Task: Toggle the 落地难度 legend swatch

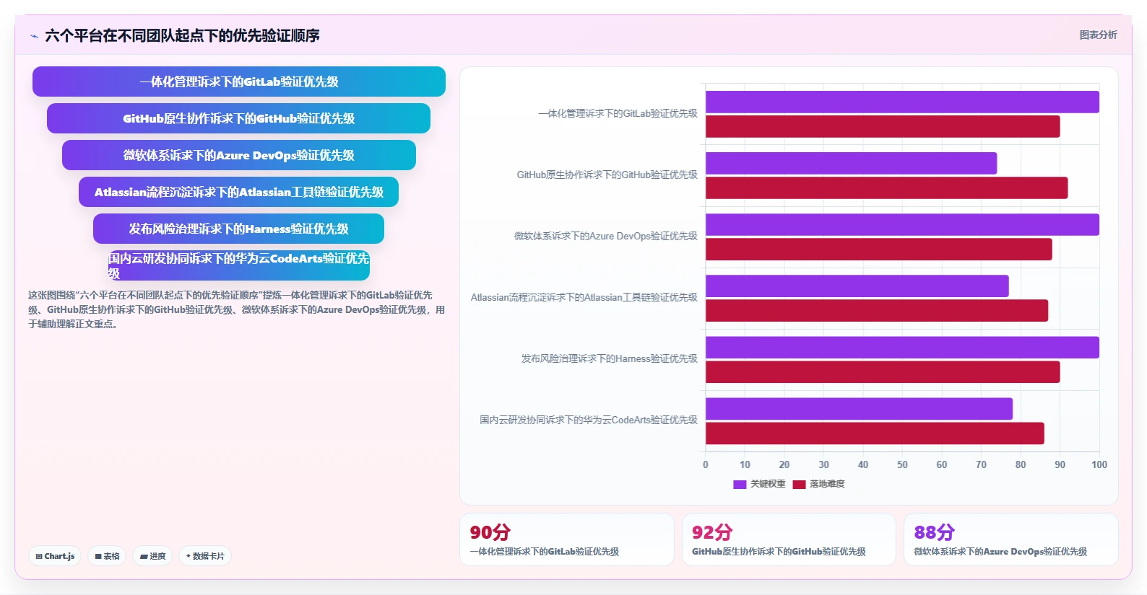Action: 799,484
